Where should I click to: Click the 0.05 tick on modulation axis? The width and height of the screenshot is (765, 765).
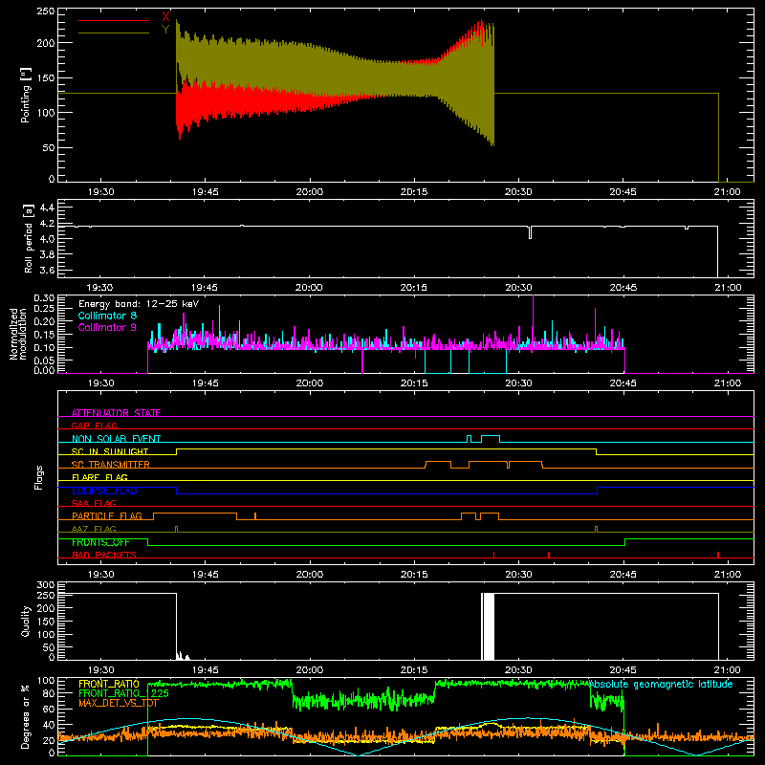44,361
